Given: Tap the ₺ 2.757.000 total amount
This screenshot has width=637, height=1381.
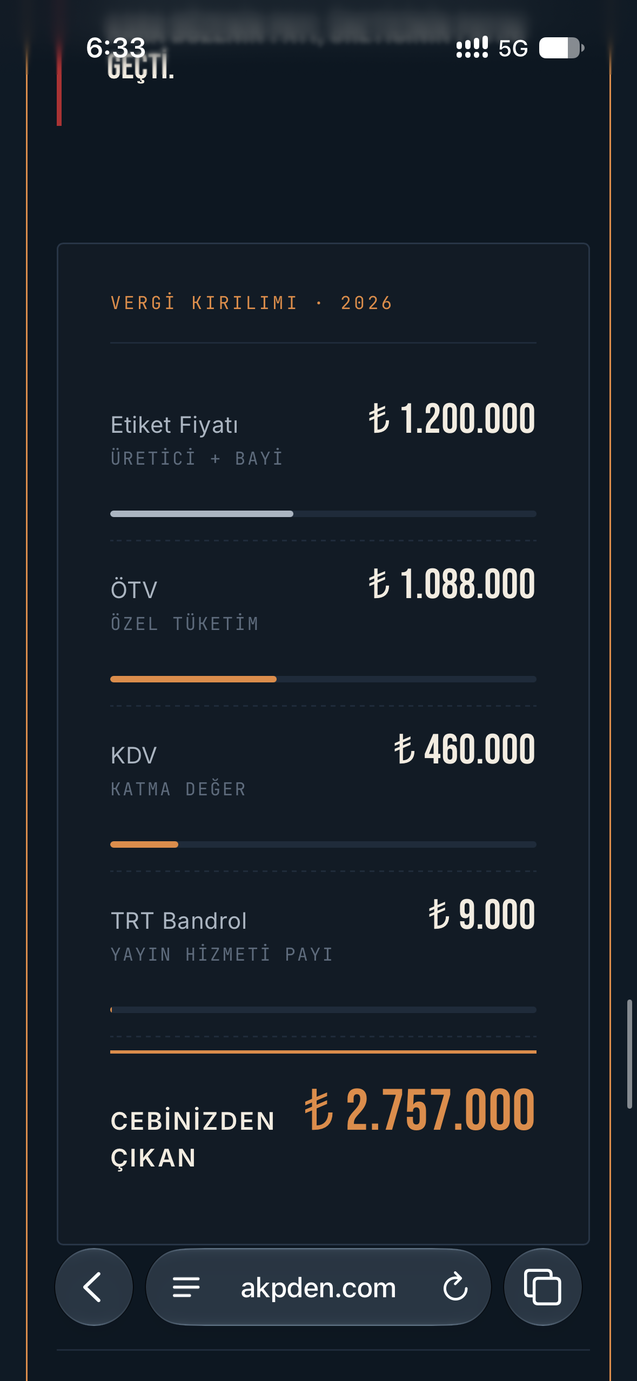Looking at the screenshot, I should (x=420, y=1110).
